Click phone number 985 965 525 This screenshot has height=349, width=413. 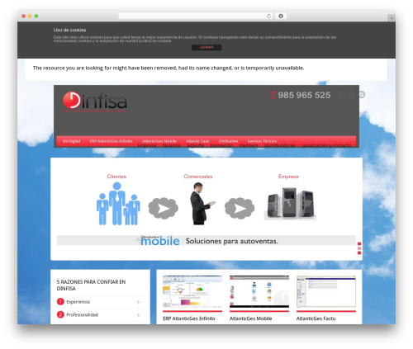coord(304,95)
